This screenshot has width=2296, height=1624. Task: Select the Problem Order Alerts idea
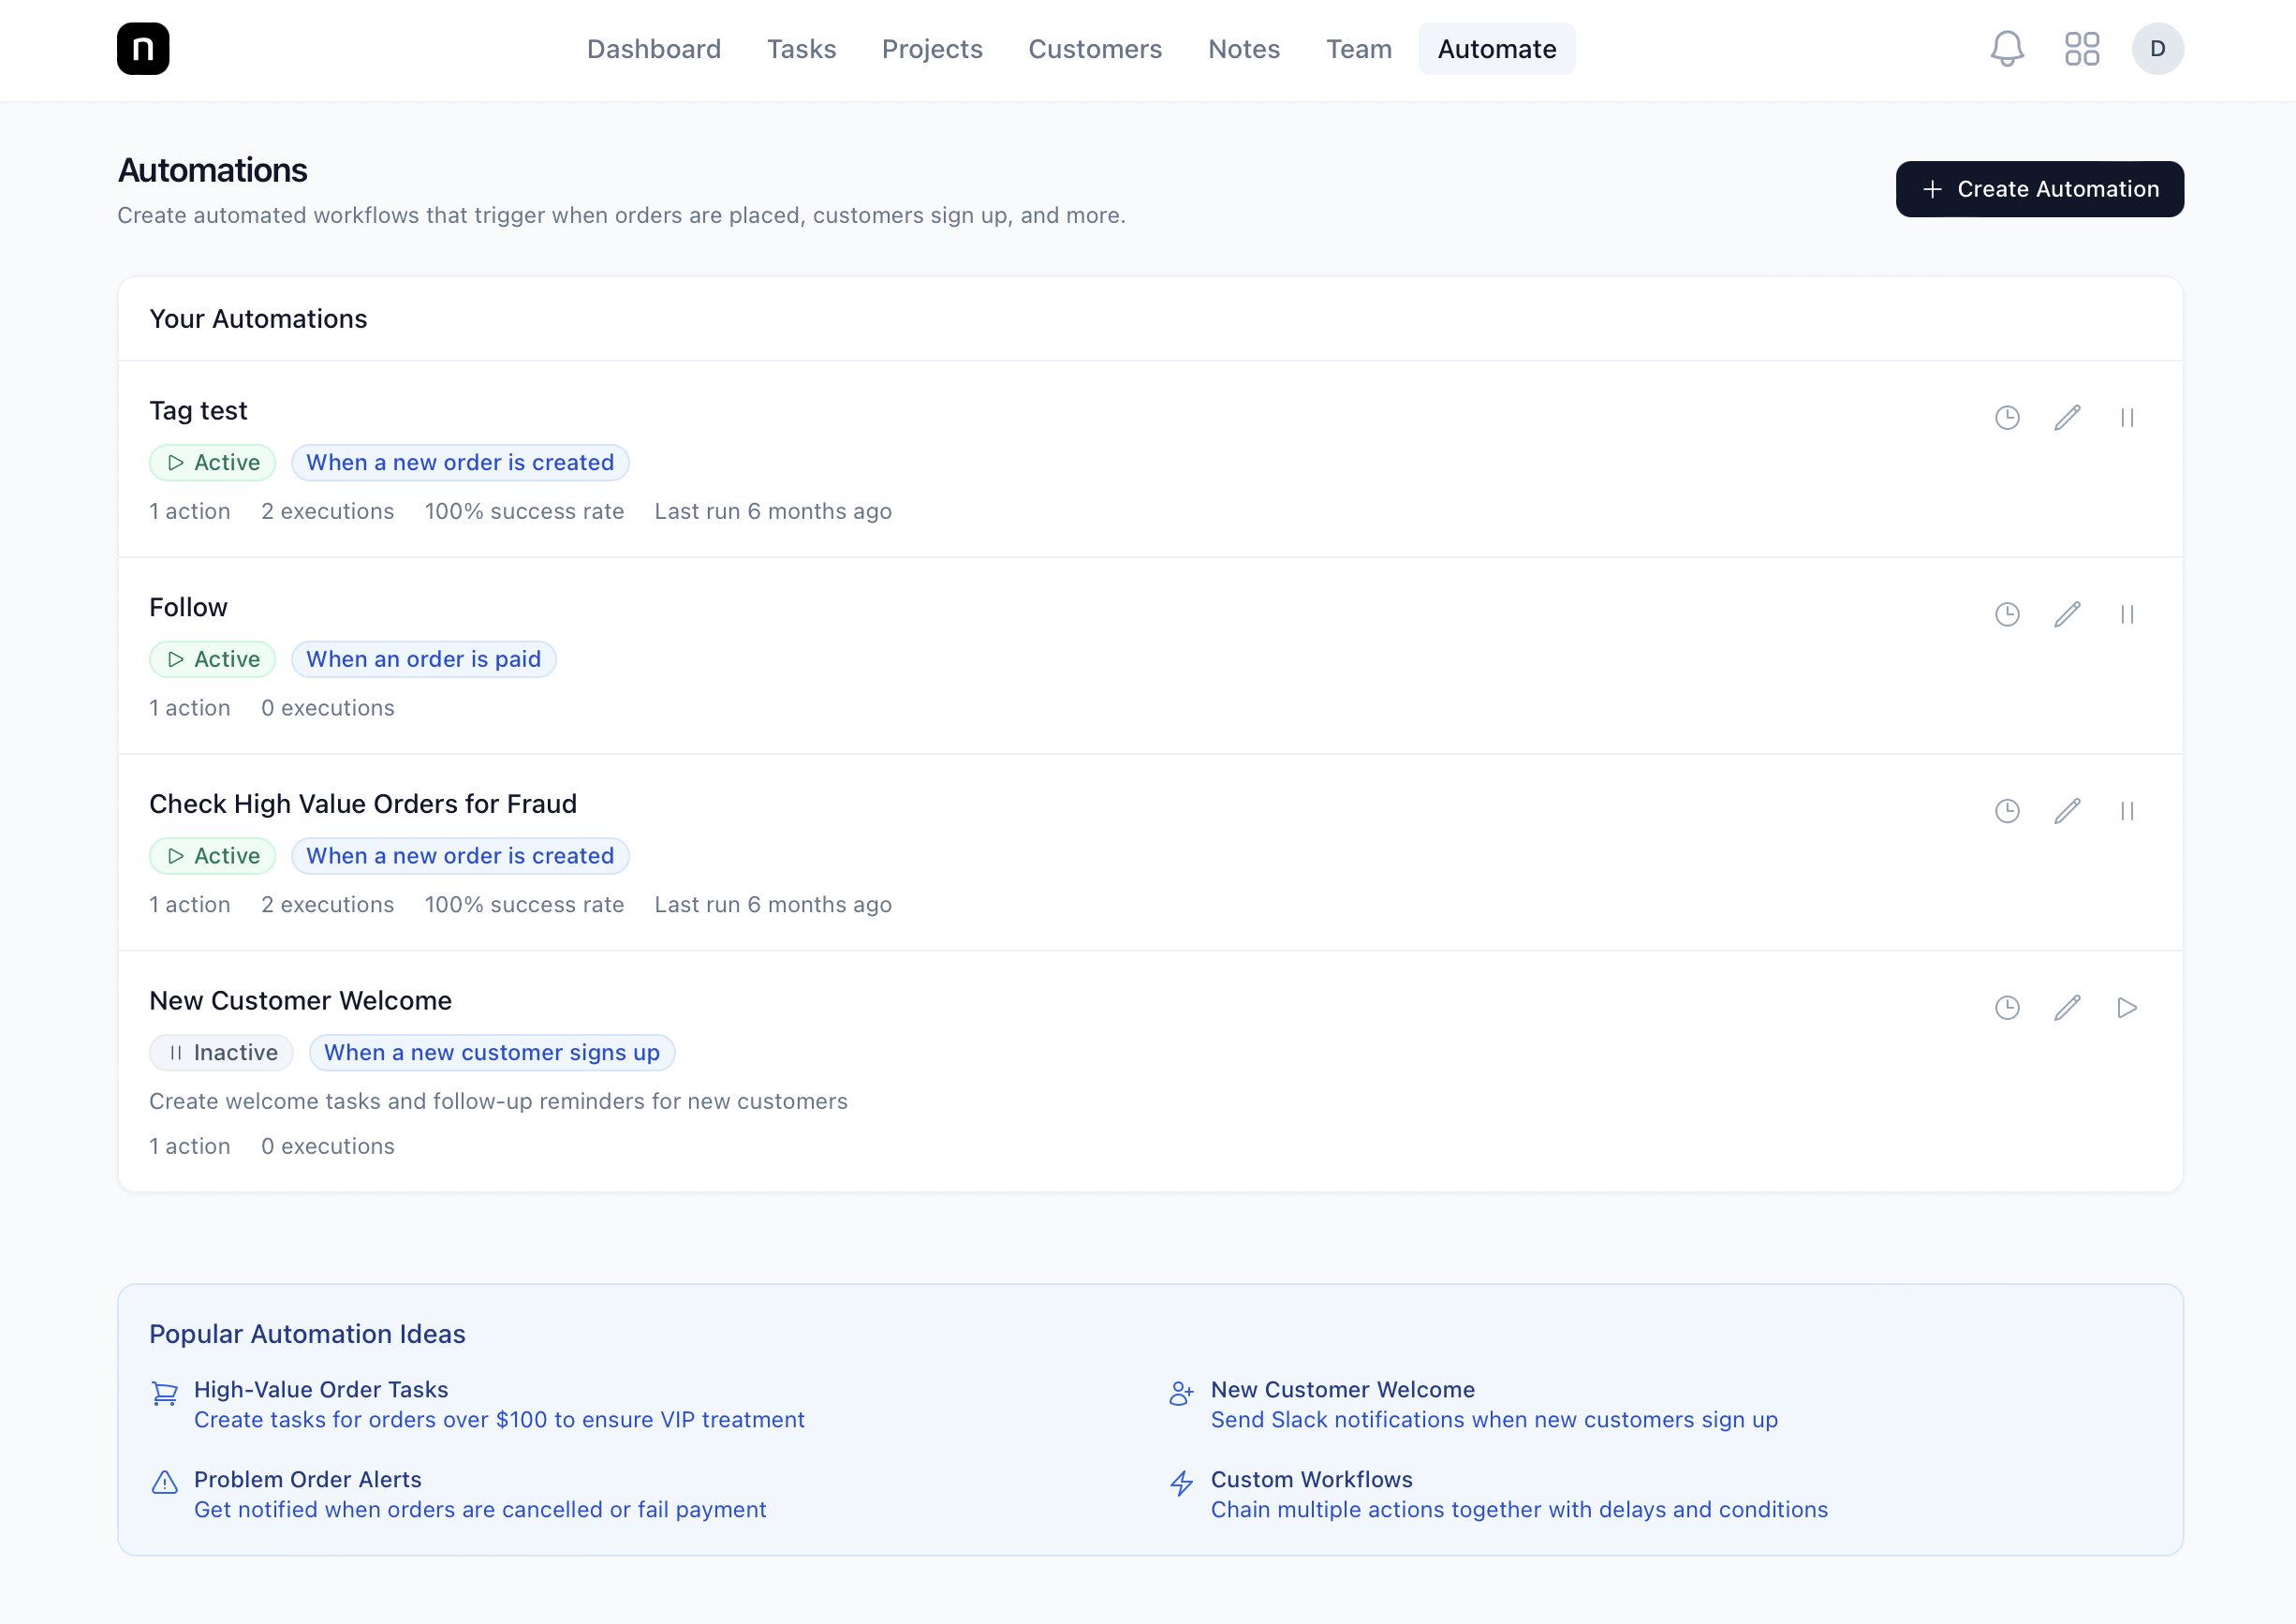308,1480
